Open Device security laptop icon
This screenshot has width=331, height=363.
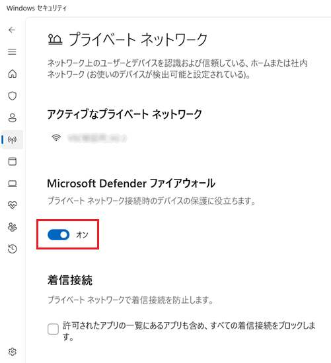pyautogui.click(x=13, y=183)
